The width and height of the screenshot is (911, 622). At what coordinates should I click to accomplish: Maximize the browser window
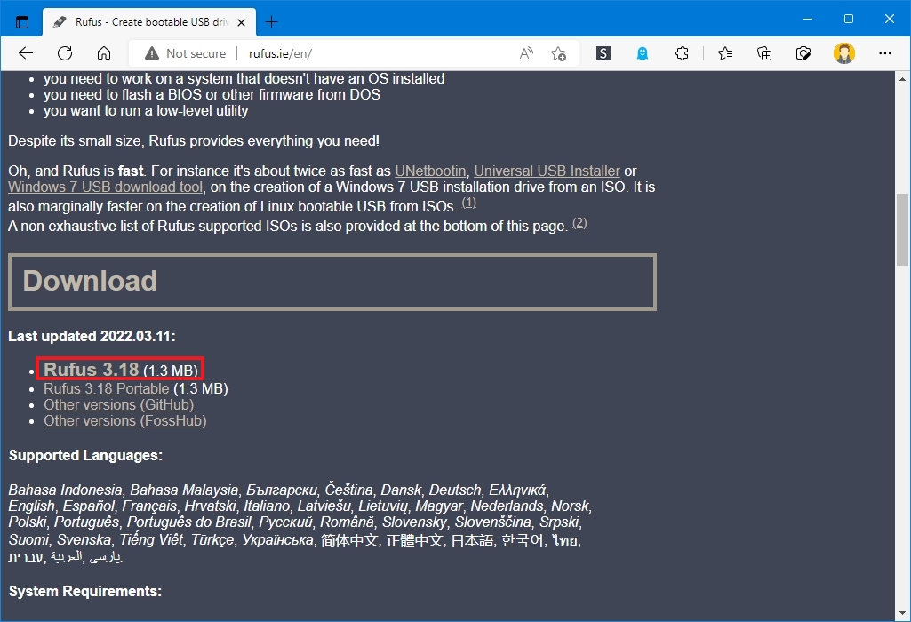point(848,20)
